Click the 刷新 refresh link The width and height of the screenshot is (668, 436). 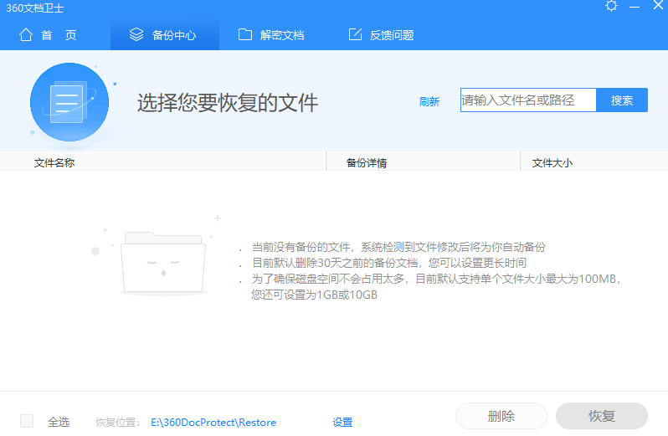pyautogui.click(x=429, y=101)
